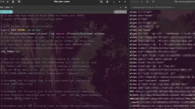
Task: Click the 'export ZSH="$HOME/.oh-my-zsh"' line
Action: click(21, 30)
